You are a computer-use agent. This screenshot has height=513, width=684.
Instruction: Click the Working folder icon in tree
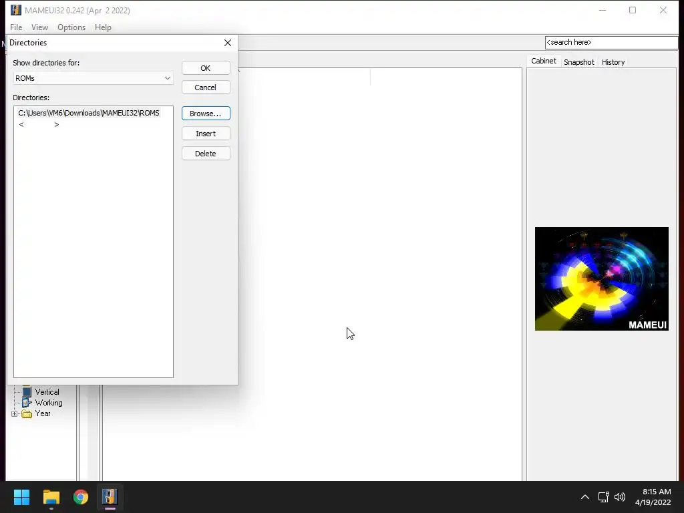click(27, 403)
